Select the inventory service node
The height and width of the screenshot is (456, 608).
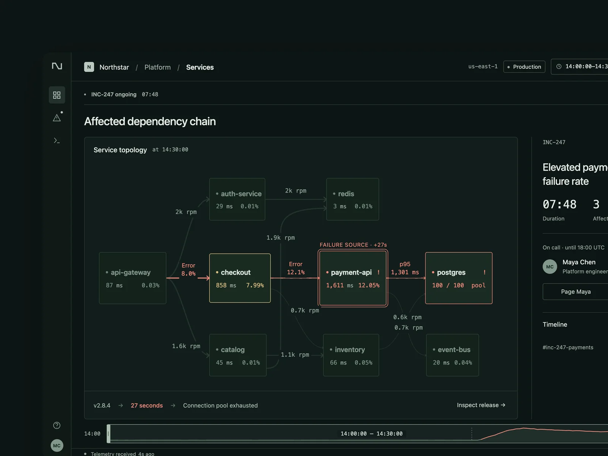pyautogui.click(x=351, y=355)
